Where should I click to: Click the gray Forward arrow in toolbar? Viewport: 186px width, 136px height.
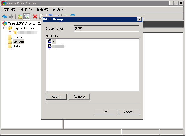[x=11, y=16]
